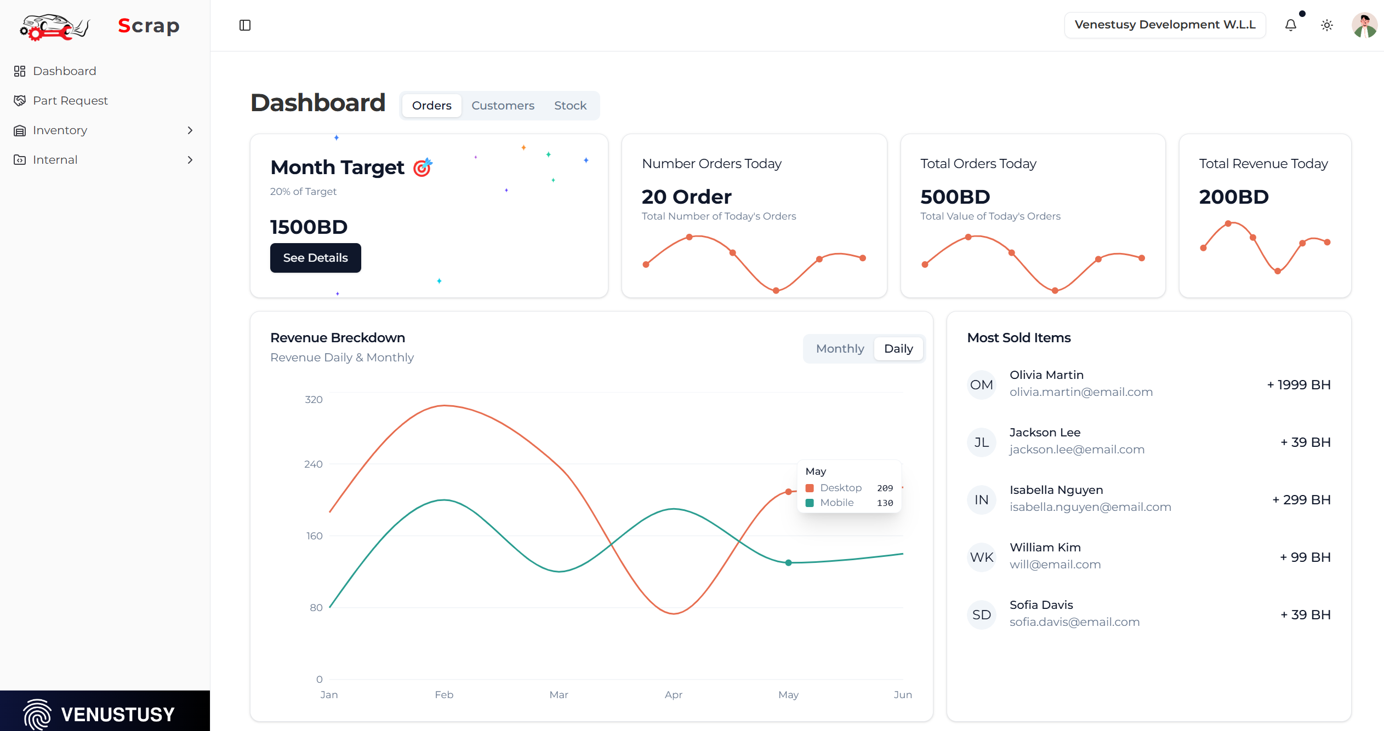Expand the Inventory submenu chevron
Viewport: 1384px width, 731px height.
[190, 130]
